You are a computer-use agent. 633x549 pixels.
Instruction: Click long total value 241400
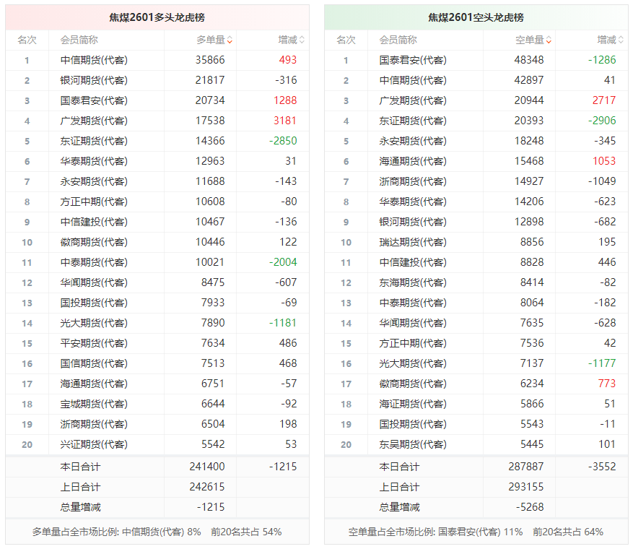click(207, 467)
